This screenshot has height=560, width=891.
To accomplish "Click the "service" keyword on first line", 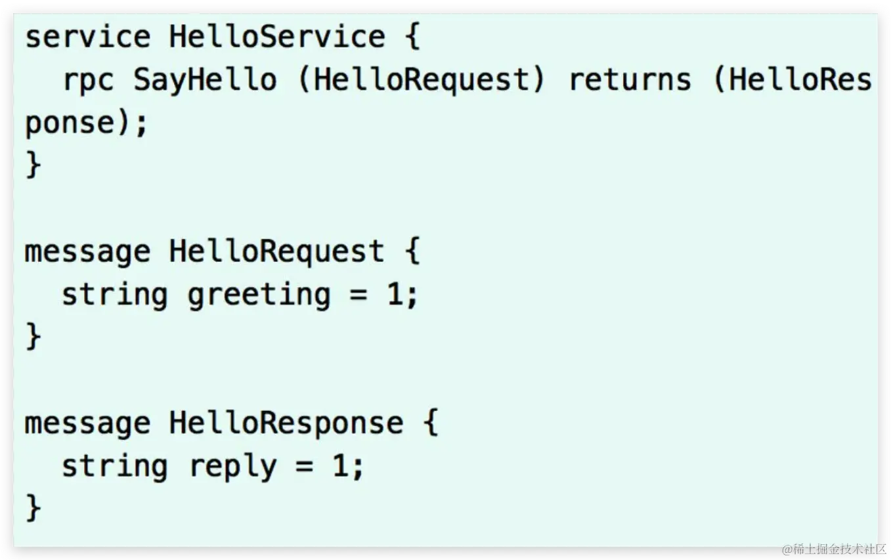I will pyautogui.click(x=87, y=37).
